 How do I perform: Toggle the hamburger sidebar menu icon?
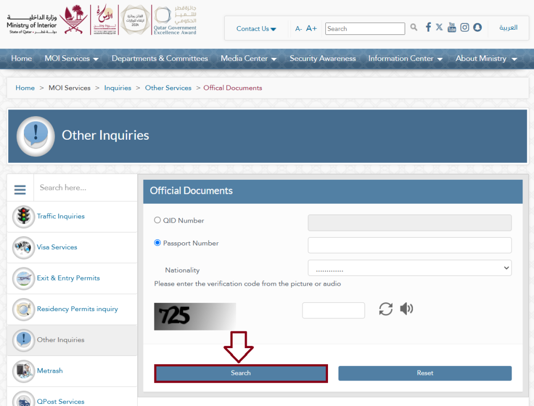(20, 189)
